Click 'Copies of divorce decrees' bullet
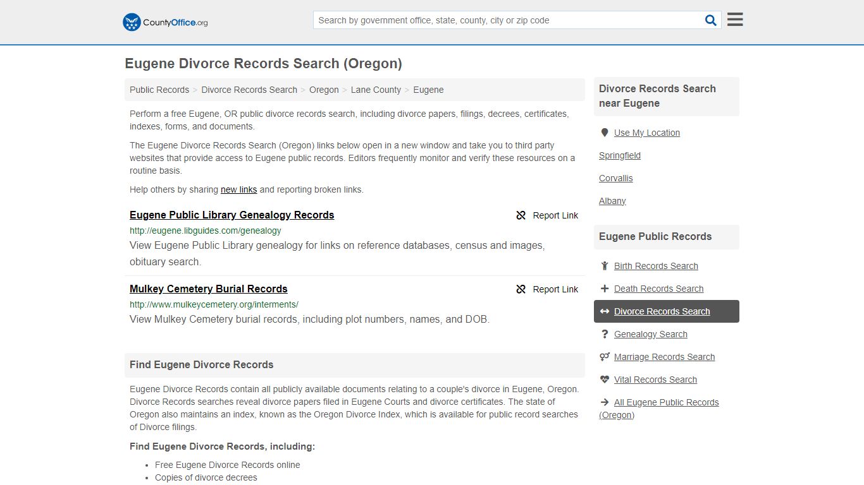 [x=206, y=477]
